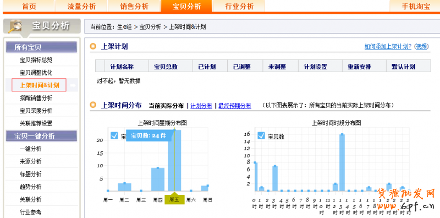The height and width of the screenshot is (218, 440).
Task: Open 宝贝调整优化 in sidebar
Action: (x=36, y=73)
